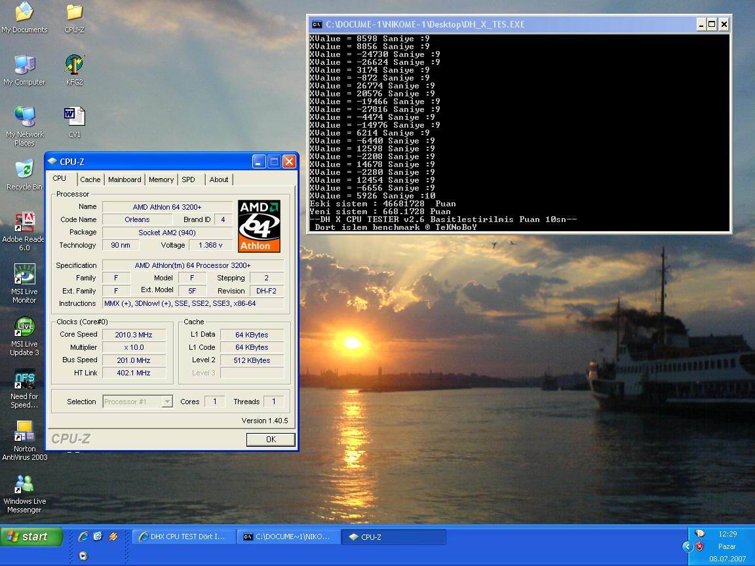This screenshot has width=755, height=566.
Task: Click the processor Name field AMD Athlon 64 3200+
Action: coord(167,207)
